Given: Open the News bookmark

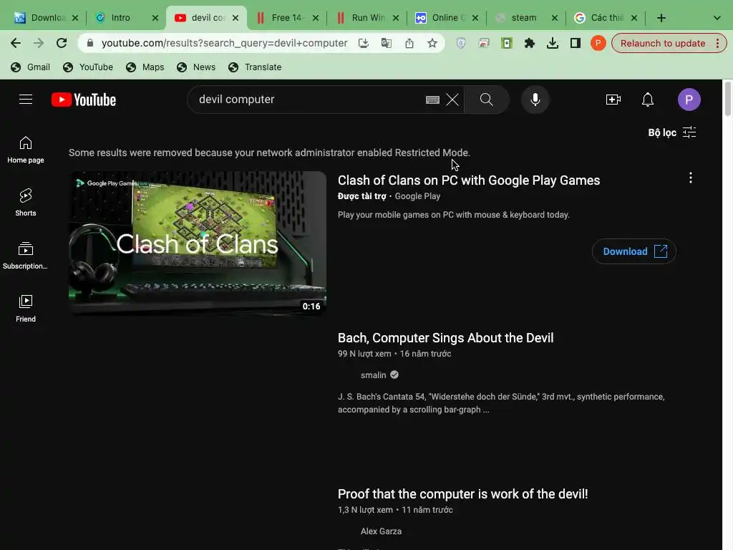Looking at the screenshot, I should tap(196, 67).
